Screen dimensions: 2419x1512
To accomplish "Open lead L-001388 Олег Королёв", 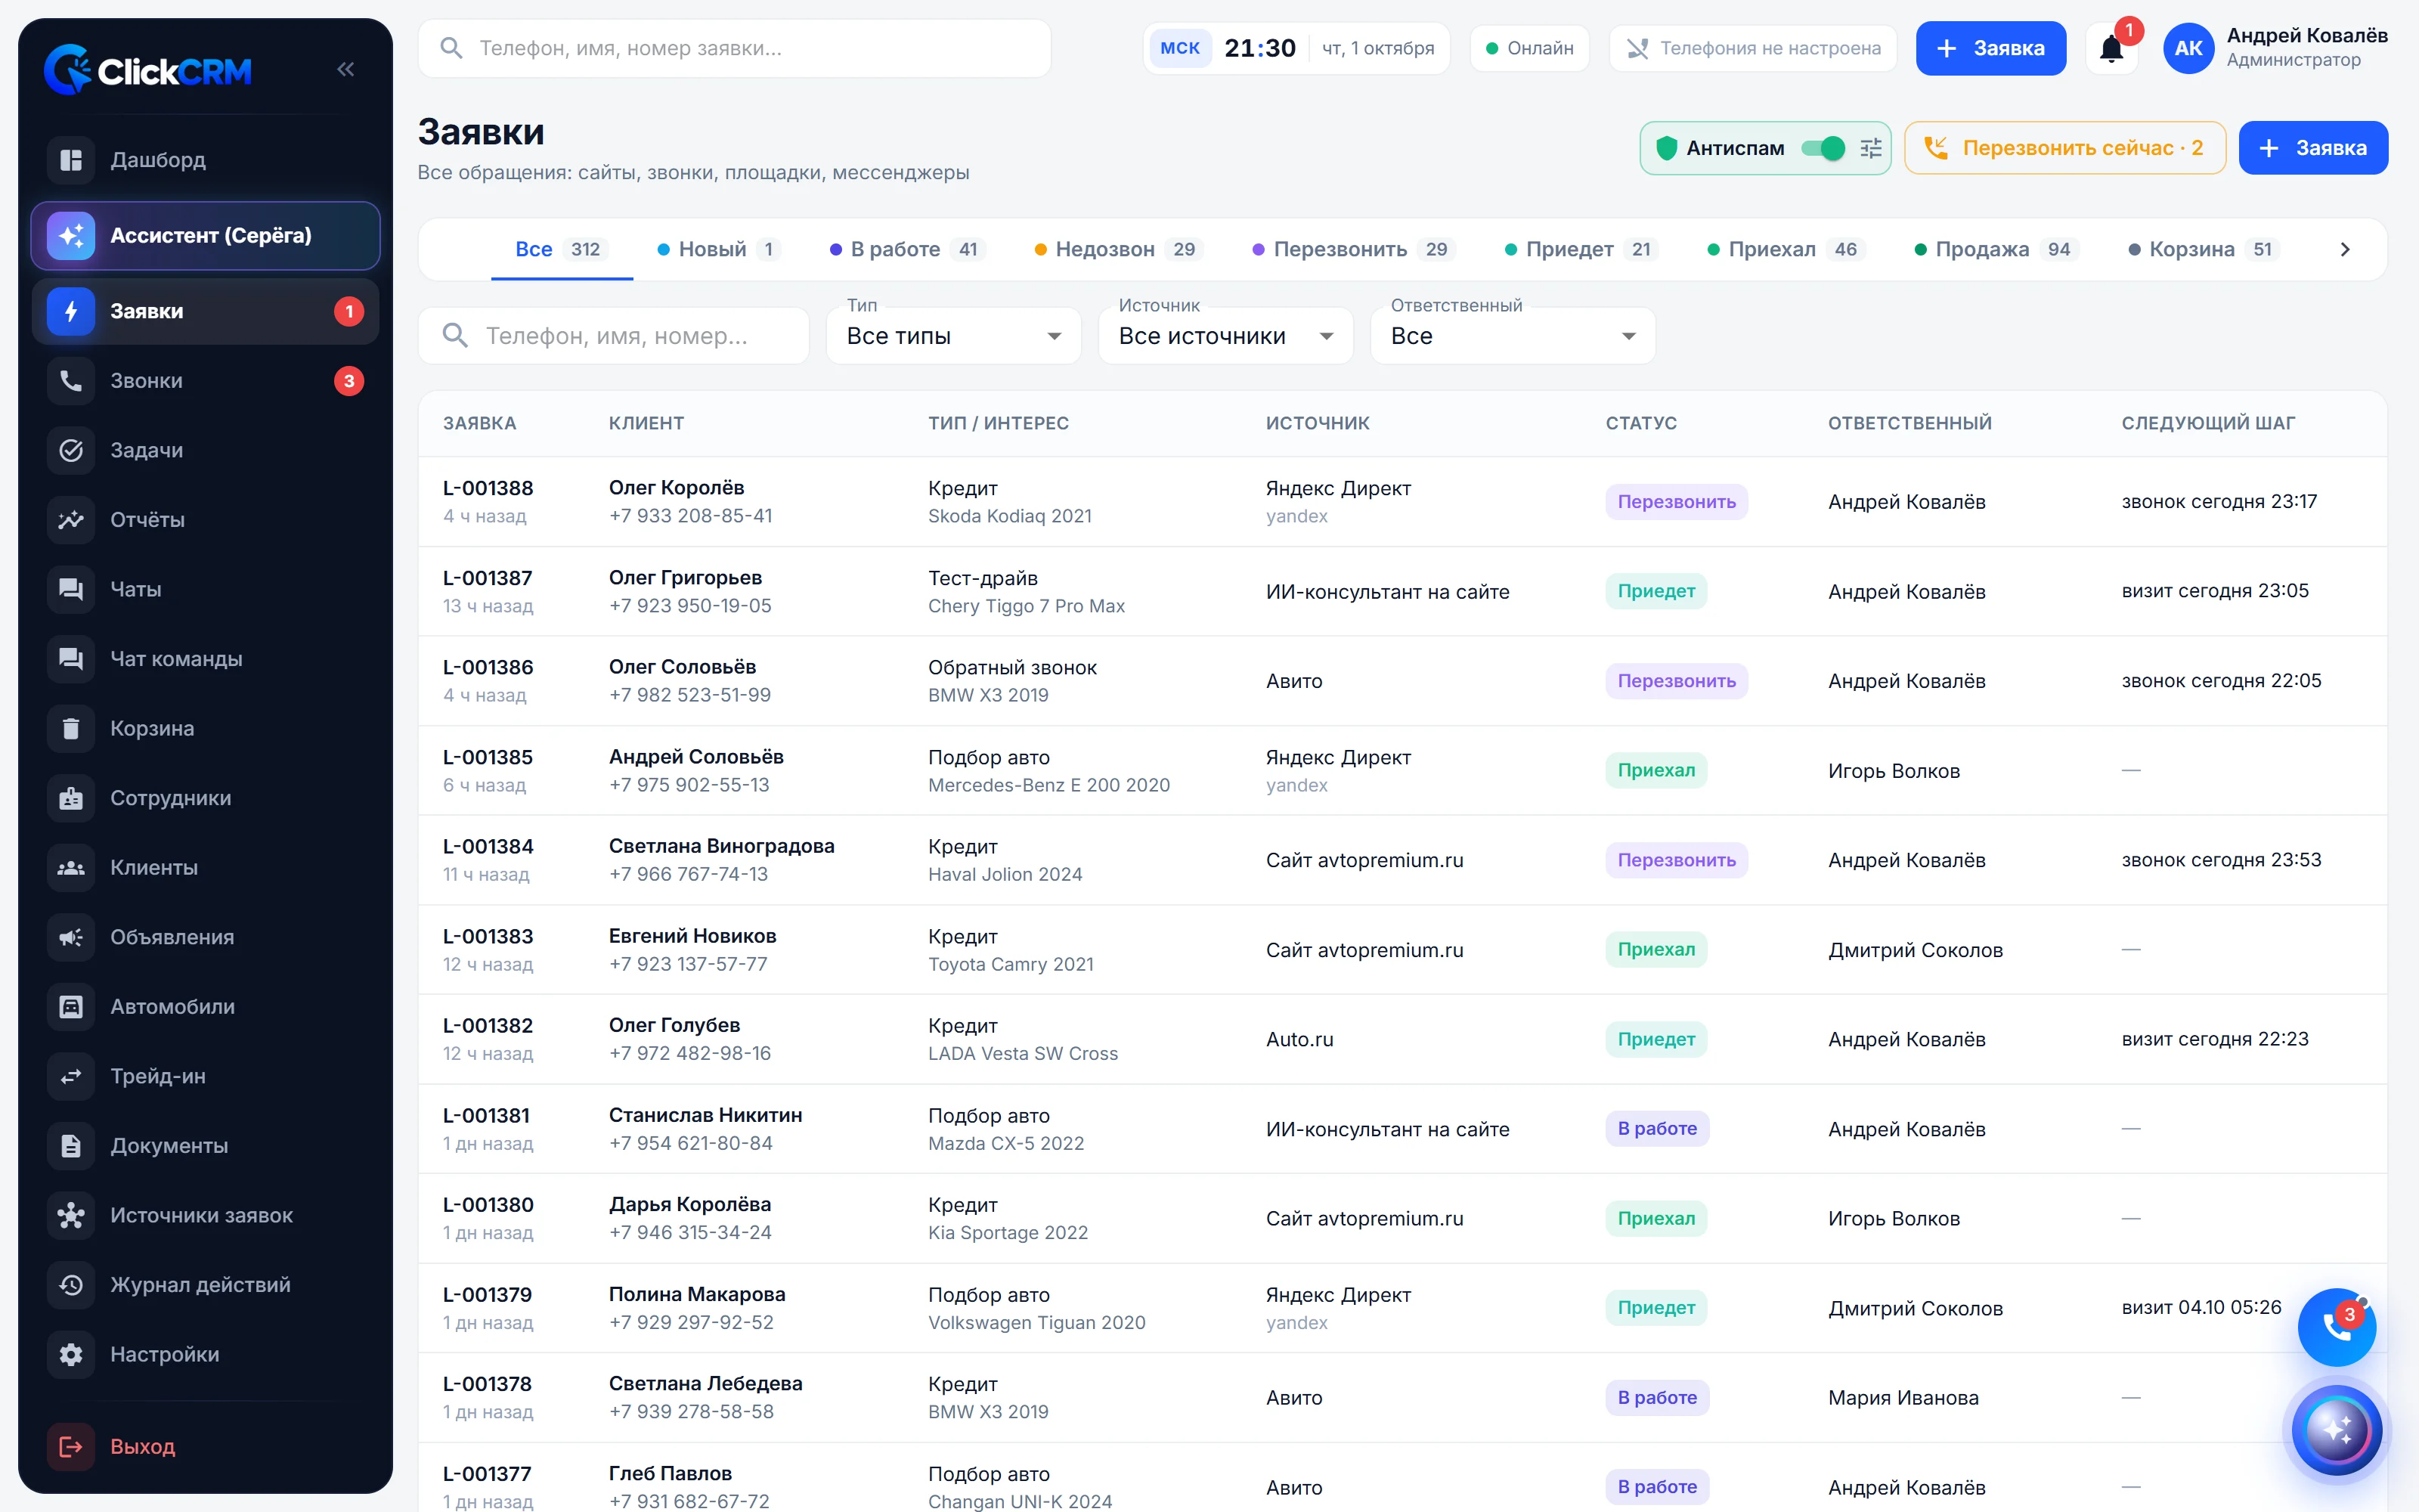I will tap(1402, 502).
